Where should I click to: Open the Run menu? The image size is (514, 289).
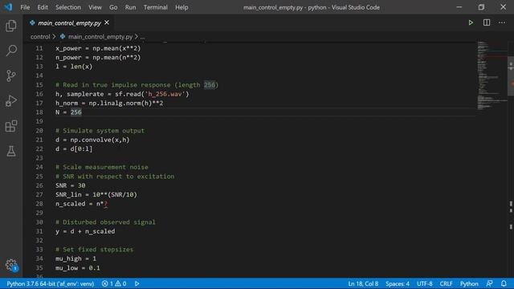click(x=130, y=7)
